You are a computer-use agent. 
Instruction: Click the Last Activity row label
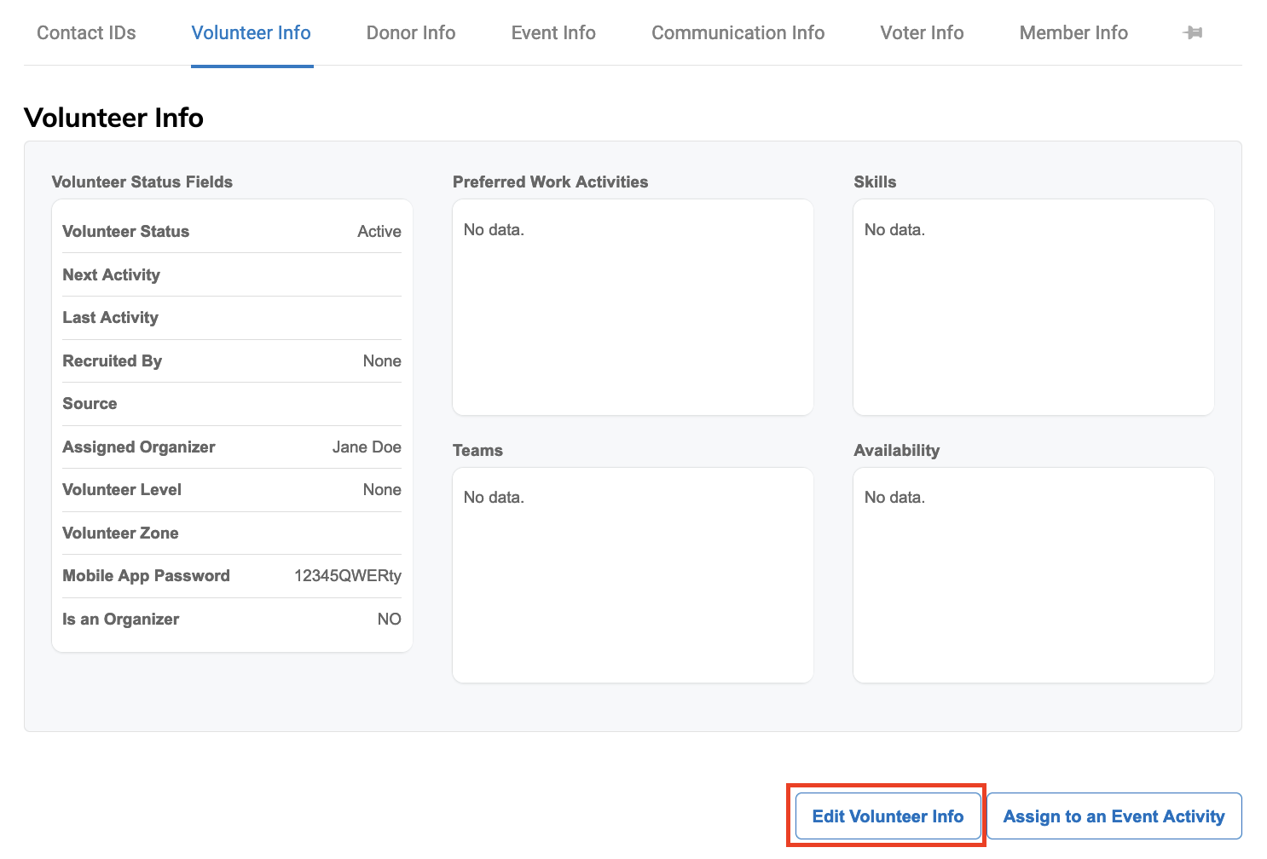click(111, 318)
